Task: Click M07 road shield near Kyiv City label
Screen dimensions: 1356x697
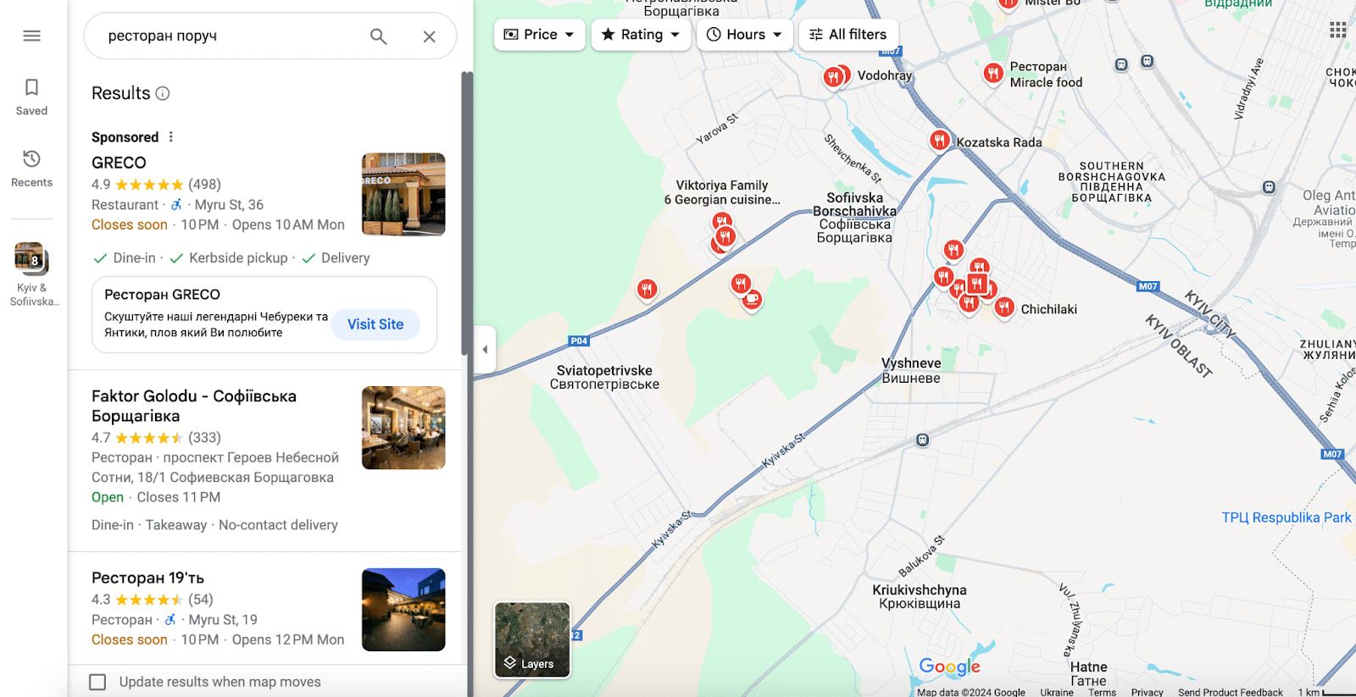Action: pyautogui.click(x=1148, y=286)
